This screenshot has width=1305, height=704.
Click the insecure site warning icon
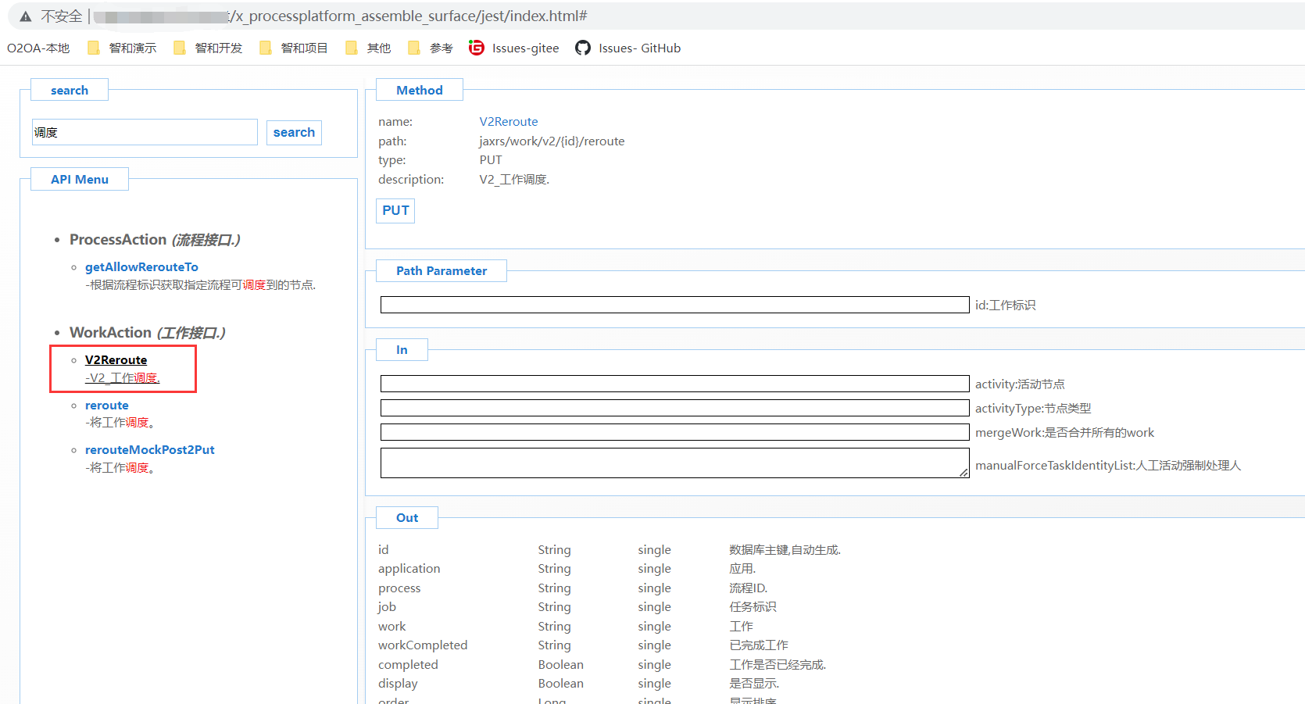(x=26, y=16)
